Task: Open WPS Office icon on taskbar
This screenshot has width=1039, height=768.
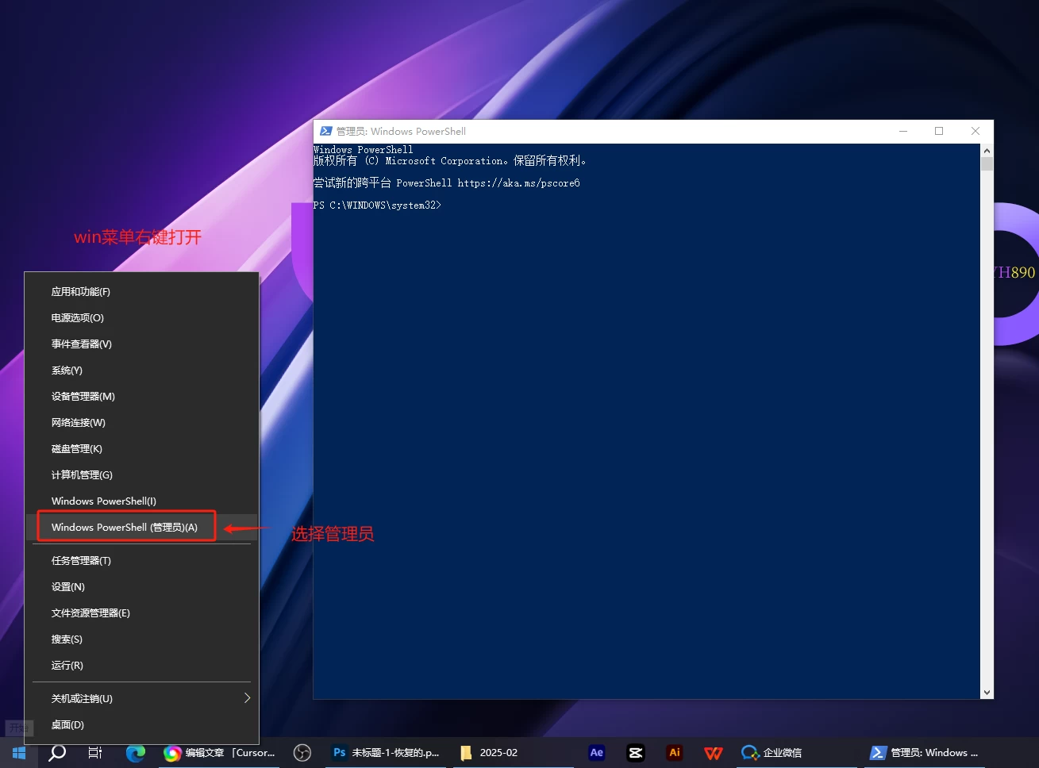Action: pyautogui.click(x=714, y=753)
